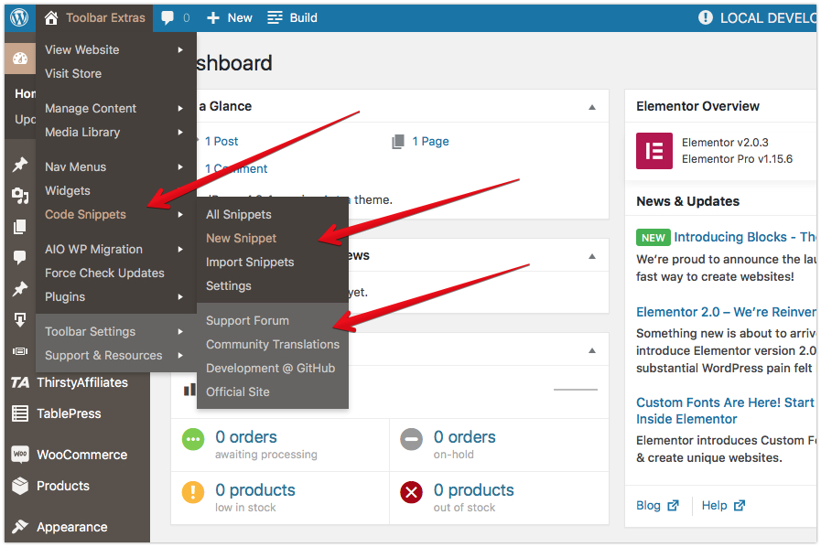
Task: Open Custom Fonts Are Here article
Action: [x=725, y=411]
